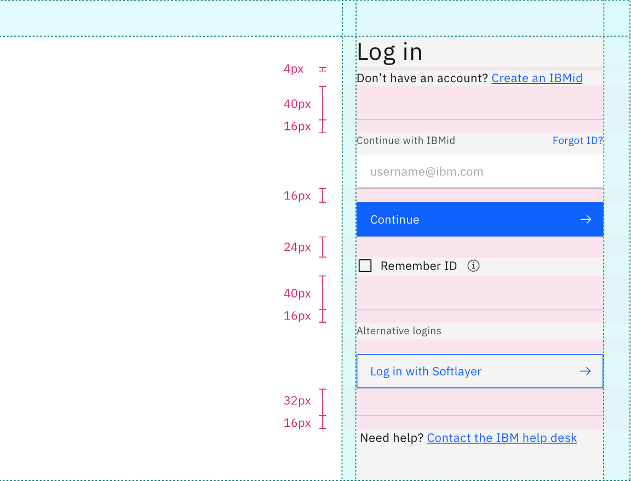Click the Need help? text
631x481 pixels.
(391, 438)
